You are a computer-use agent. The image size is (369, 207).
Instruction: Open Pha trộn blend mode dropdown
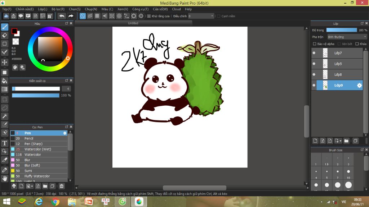347,37
